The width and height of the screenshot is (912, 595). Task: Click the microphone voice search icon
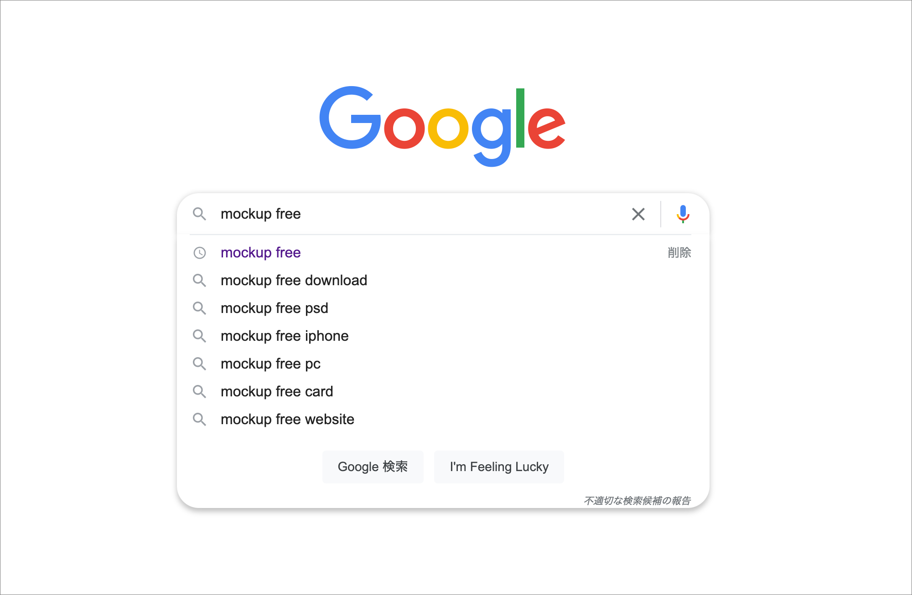(x=683, y=214)
